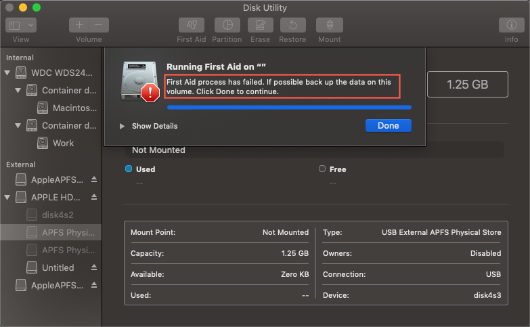Eject the Untitled external volume

point(94,267)
